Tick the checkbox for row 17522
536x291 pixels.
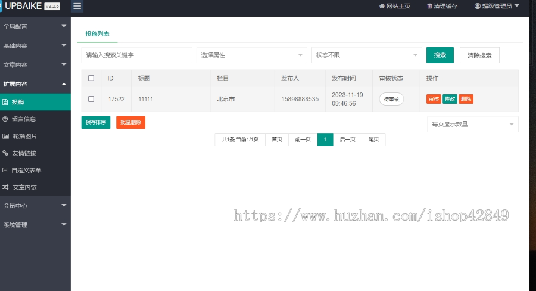pyautogui.click(x=91, y=99)
